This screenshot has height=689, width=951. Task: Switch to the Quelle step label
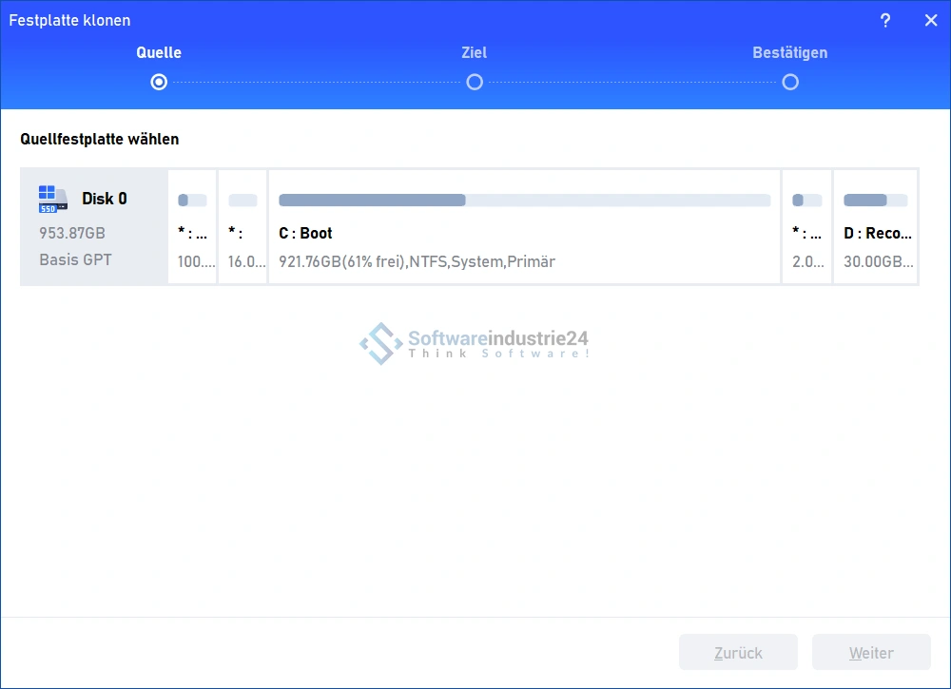(159, 53)
